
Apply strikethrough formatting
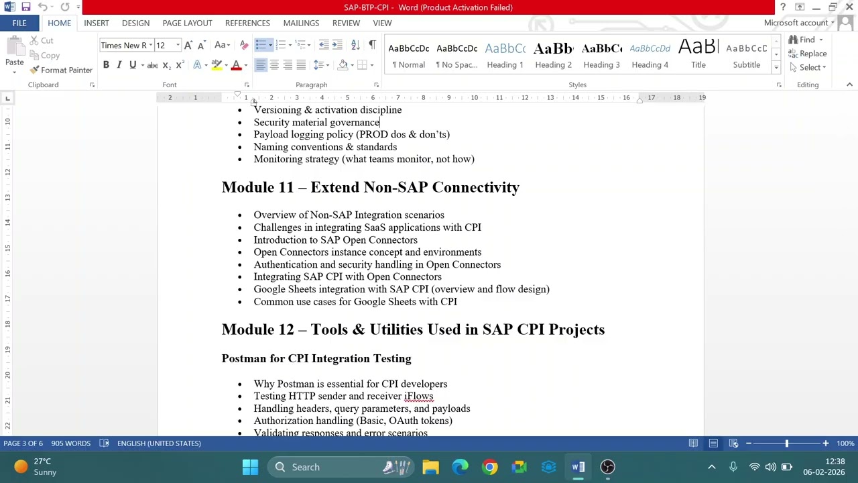(x=152, y=65)
